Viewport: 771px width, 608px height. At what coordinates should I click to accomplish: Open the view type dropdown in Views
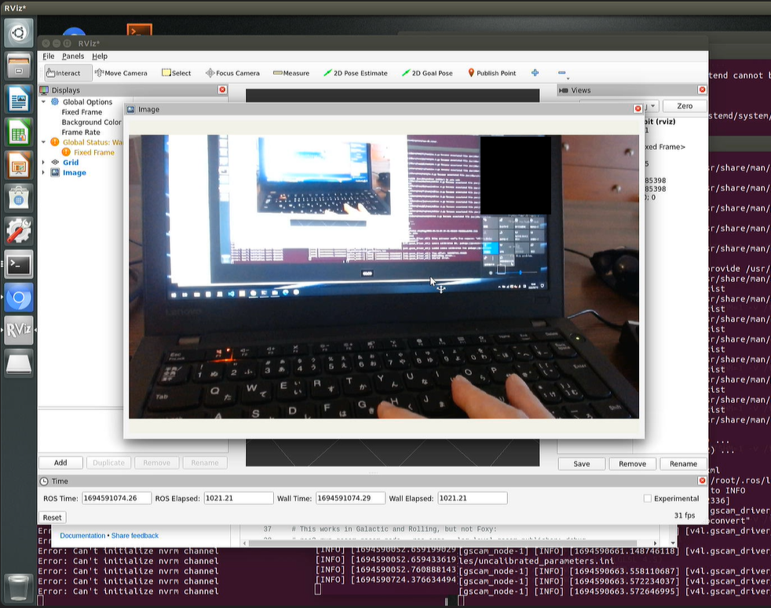pyautogui.click(x=652, y=106)
